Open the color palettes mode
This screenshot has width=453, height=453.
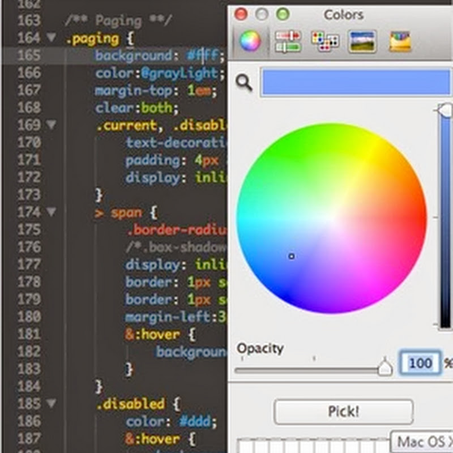point(325,41)
